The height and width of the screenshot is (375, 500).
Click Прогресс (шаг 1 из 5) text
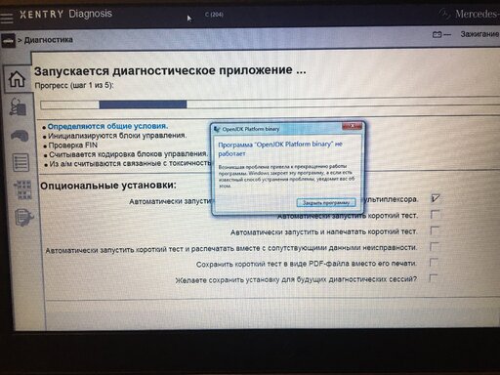(x=74, y=86)
